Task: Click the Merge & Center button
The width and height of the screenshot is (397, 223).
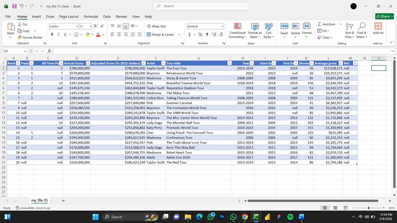Action: click(x=161, y=34)
